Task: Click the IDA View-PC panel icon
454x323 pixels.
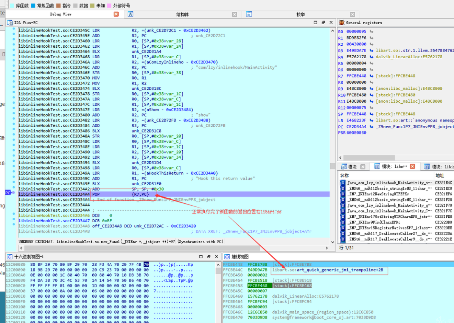Action: click(x=9, y=23)
